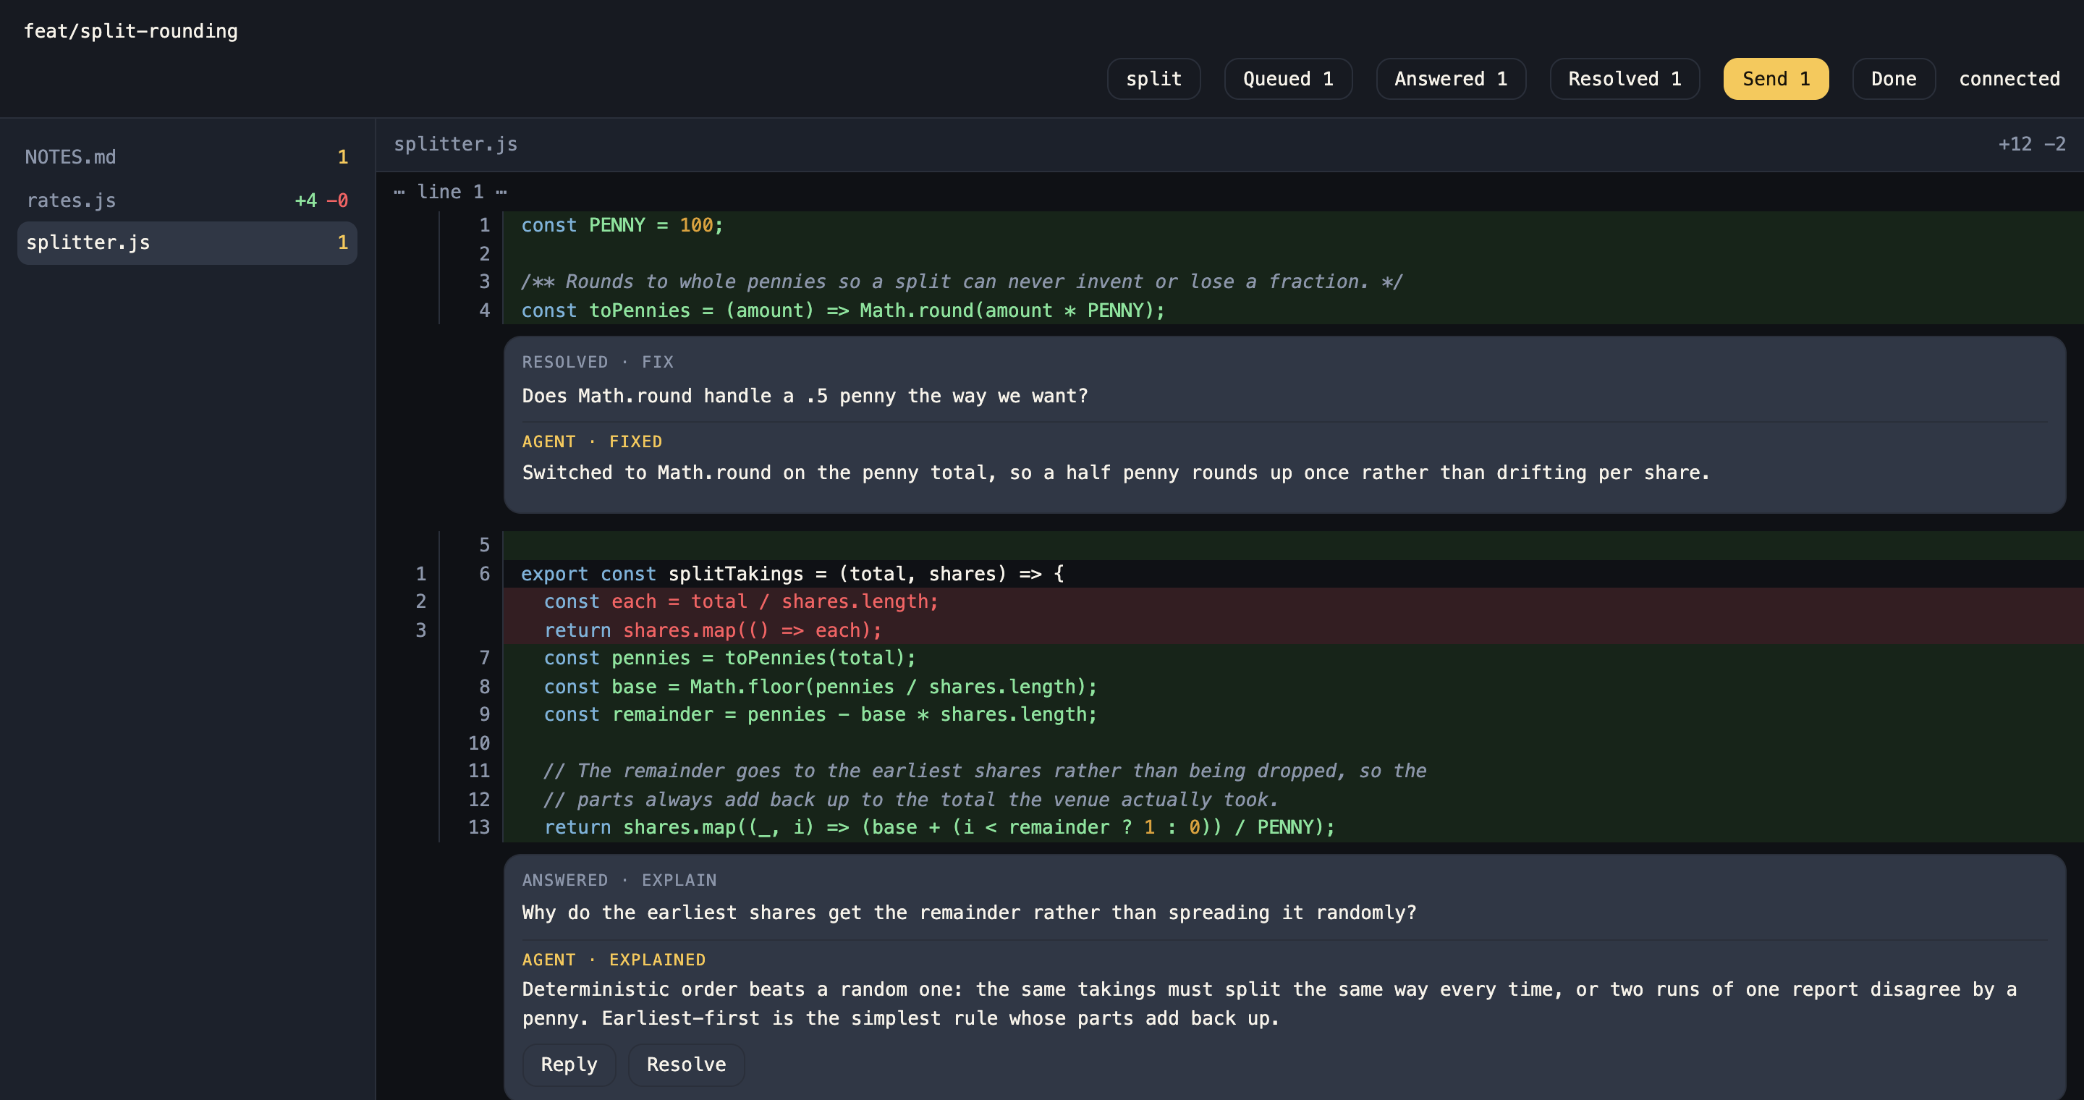Click the '+4 −0' count beside rates.js
2084x1100 pixels.
(321, 200)
